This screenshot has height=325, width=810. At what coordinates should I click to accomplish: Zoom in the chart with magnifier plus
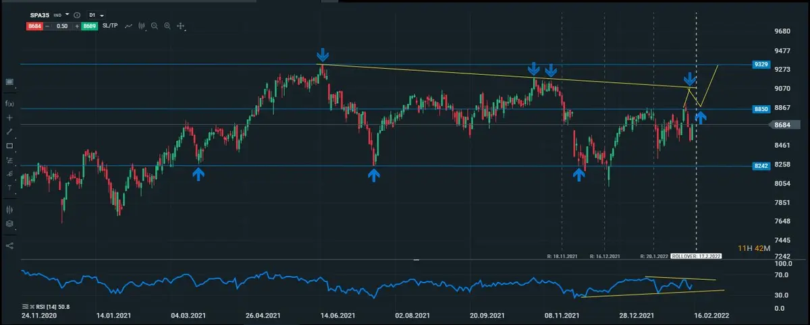(167, 26)
